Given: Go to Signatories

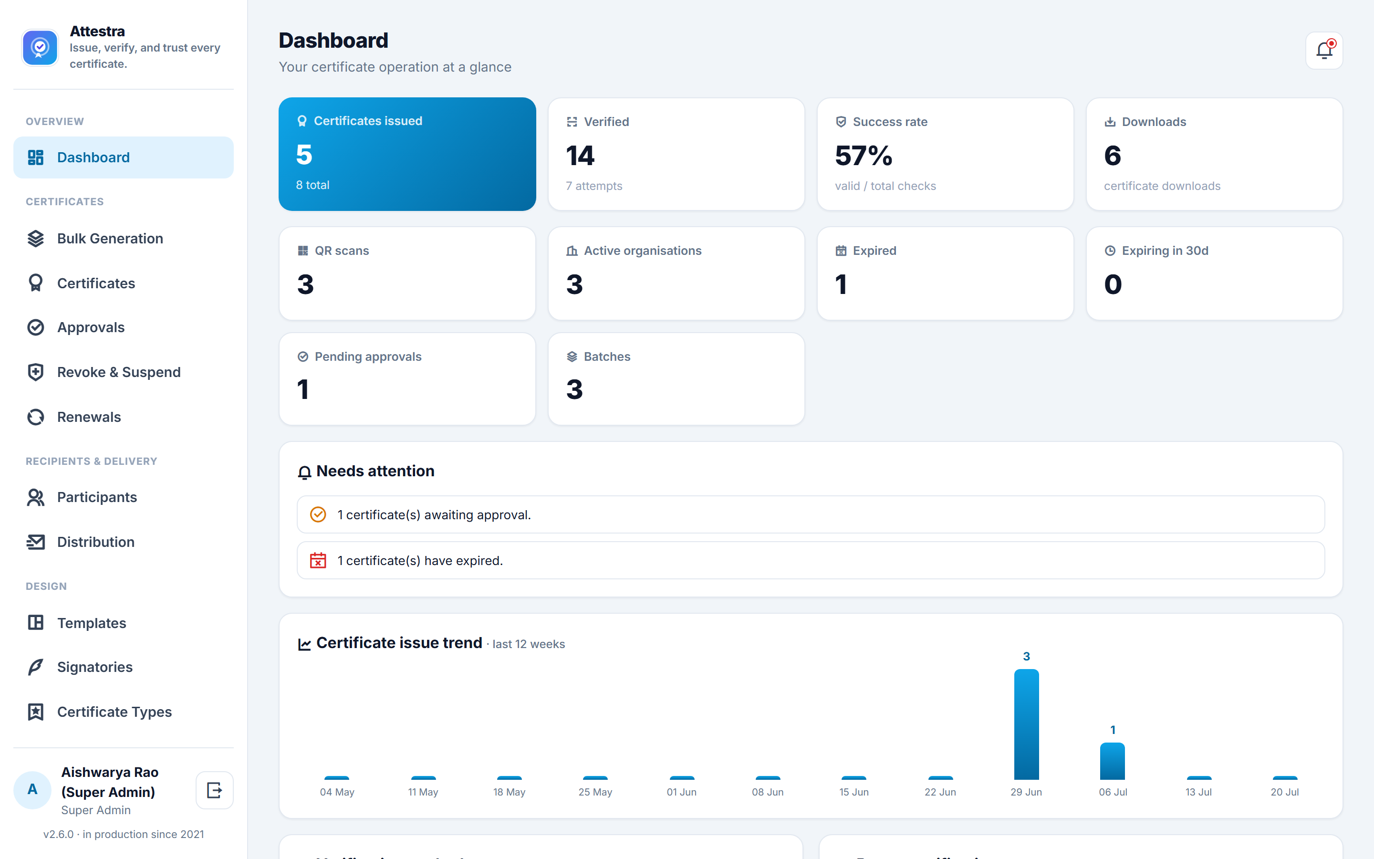Looking at the screenshot, I should coord(123,667).
